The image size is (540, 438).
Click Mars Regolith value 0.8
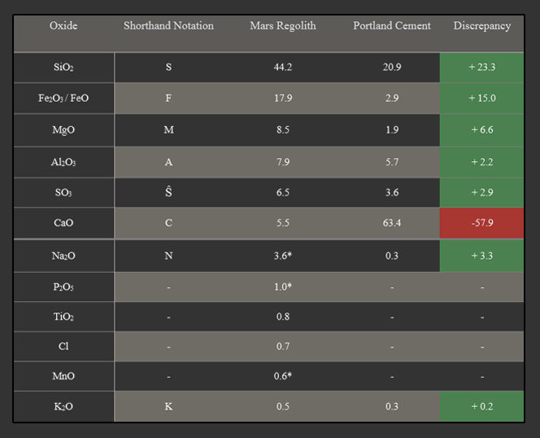click(283, 317)
